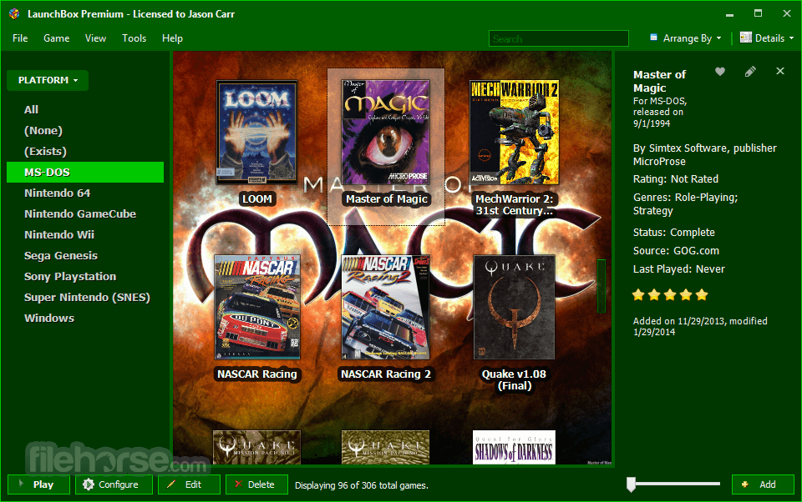Select Nintendo GameCube platform
The image size is (802, 502).
(80, 214)
